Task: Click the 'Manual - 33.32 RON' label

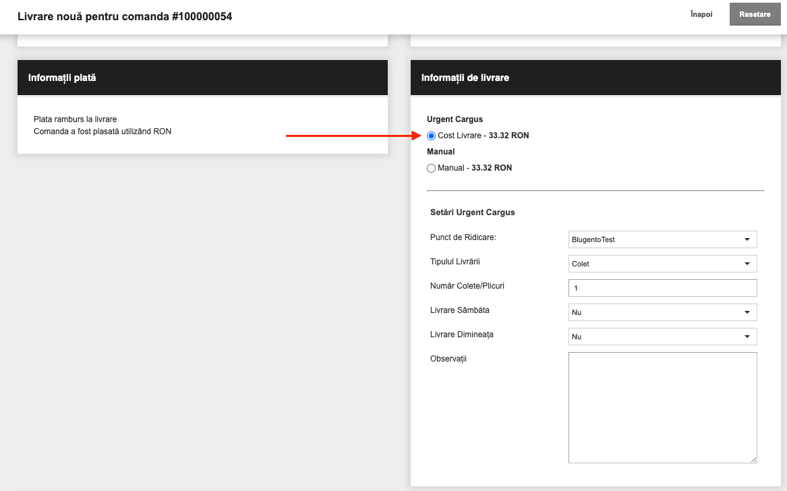Action: (475, 168)
